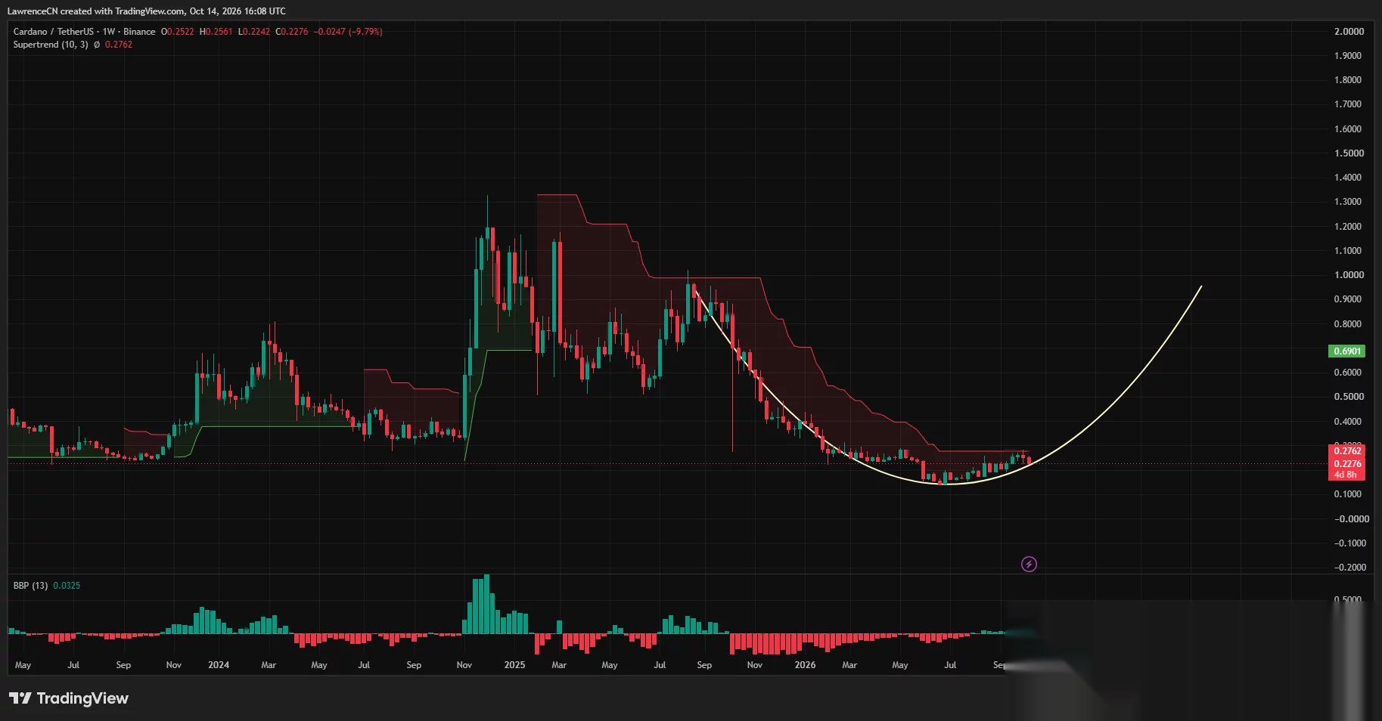Image resolution: width=1382 pixels, height=721 pixels.
Task: Click the purple lightning bolt event icon
Action: [x=1029, y=564]
